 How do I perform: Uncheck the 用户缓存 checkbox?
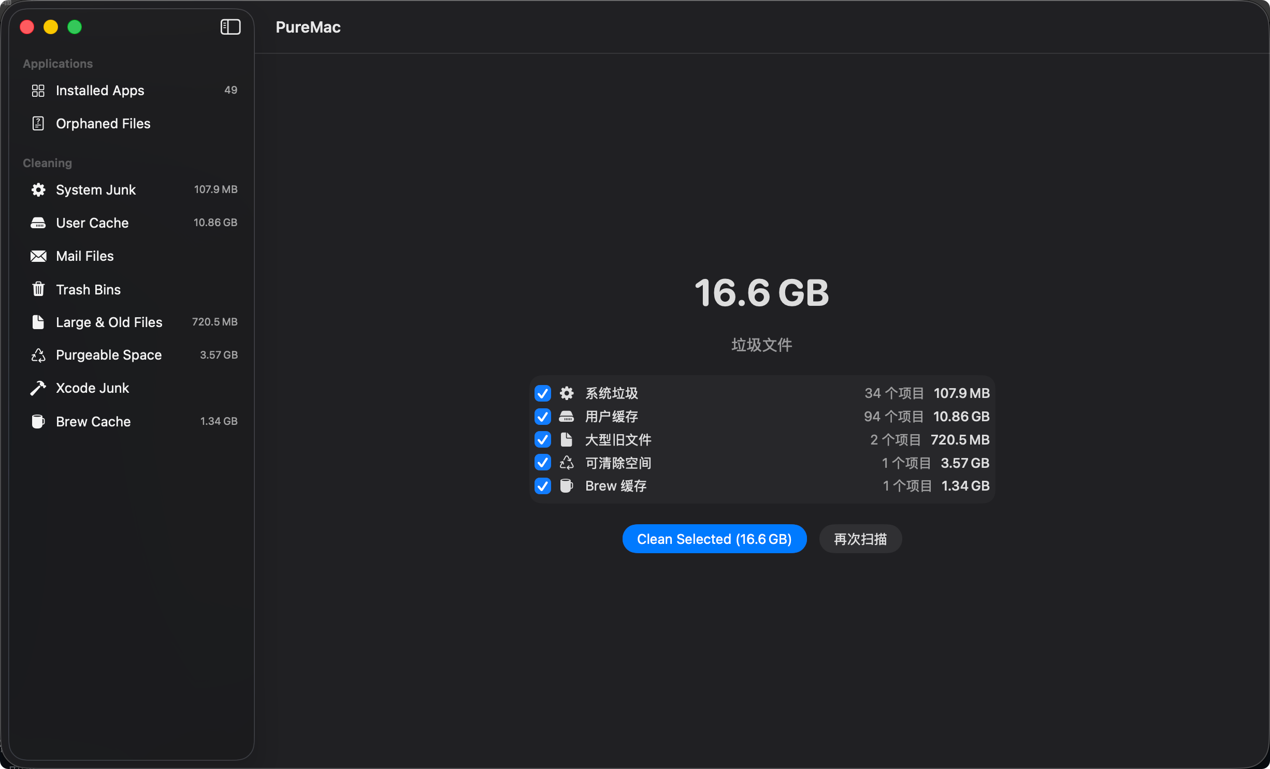(x=542, y=417)
